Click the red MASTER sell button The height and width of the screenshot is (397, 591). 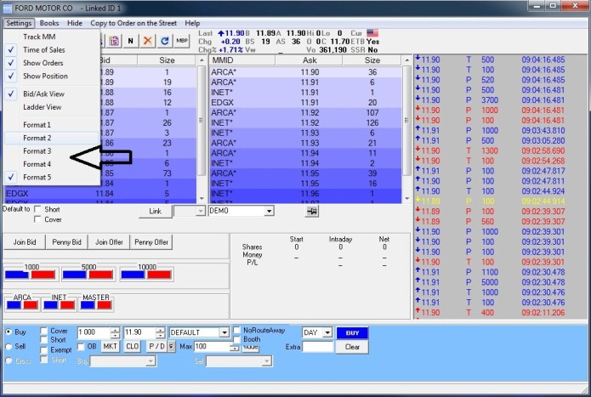coord(105,305)
